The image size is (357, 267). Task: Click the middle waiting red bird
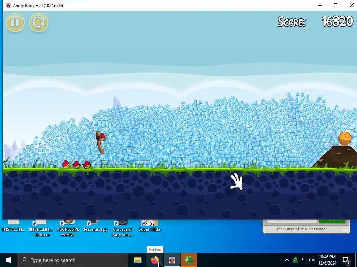pos(76,164)
